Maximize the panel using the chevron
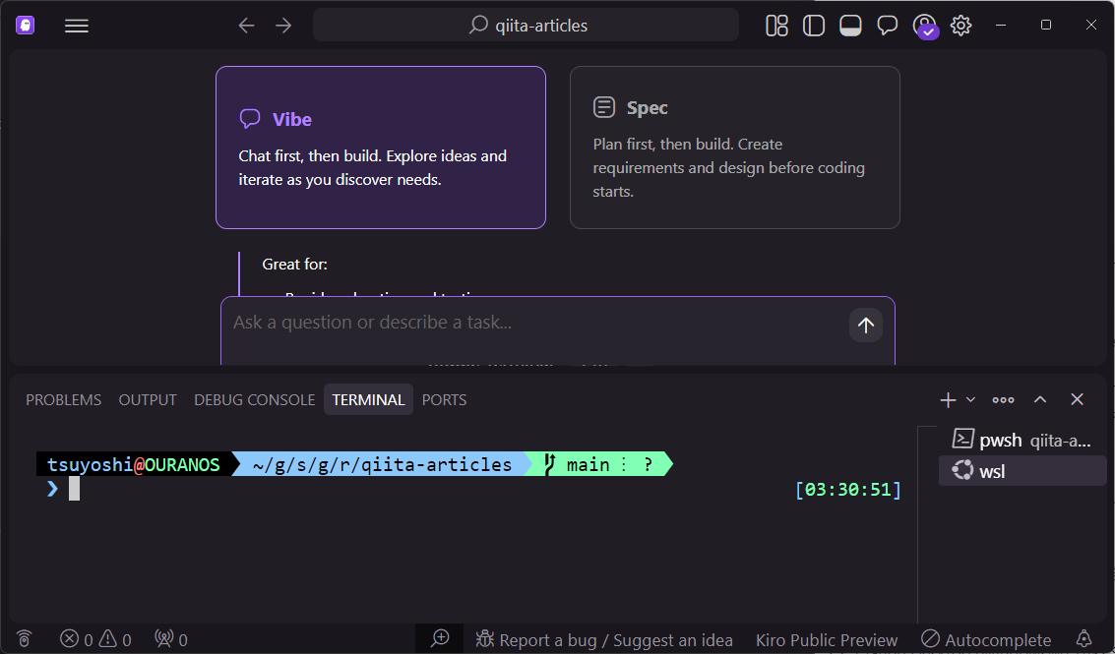The height and width of the screenshot is (654, 1115). pyautogui.click(x=1040, y=399)
